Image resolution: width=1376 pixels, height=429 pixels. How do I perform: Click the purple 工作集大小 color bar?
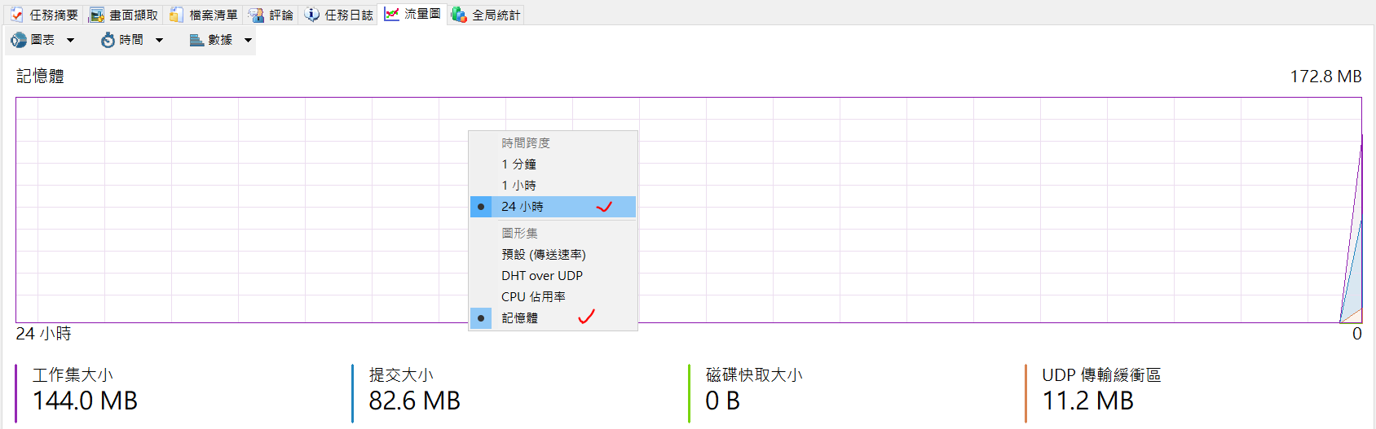pyautogui.click(x=16, y=393)
